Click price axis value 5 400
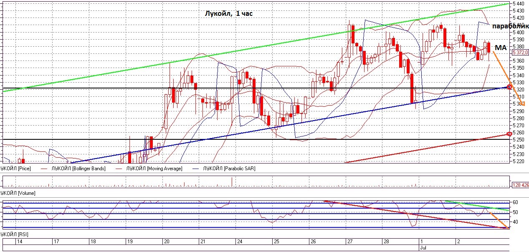This screenshot has width=529, height=252. tap(519, 32)
